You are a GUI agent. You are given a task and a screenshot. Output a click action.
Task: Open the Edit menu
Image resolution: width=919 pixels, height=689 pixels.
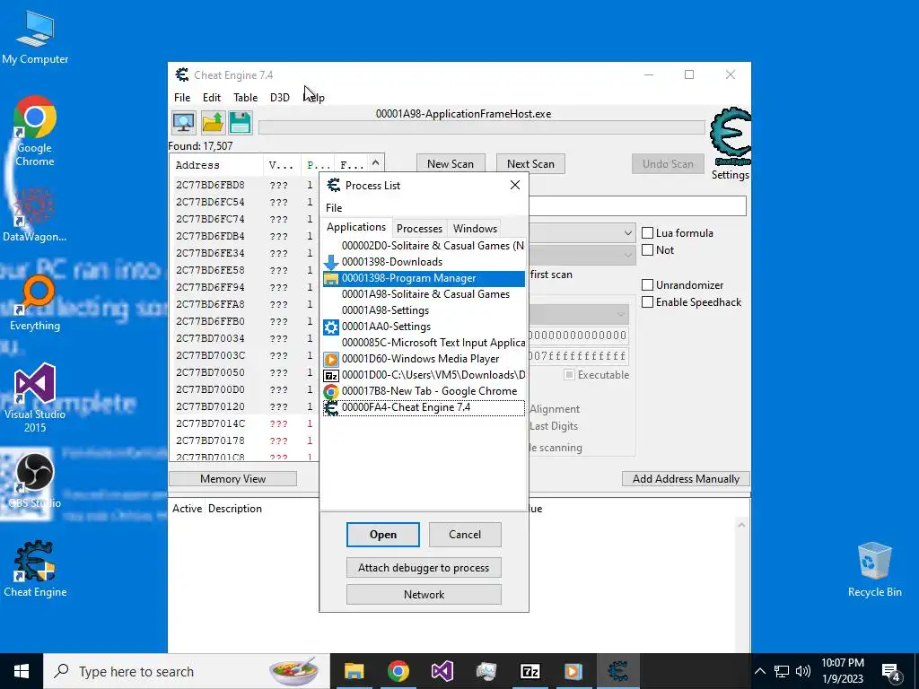(212, 98)
